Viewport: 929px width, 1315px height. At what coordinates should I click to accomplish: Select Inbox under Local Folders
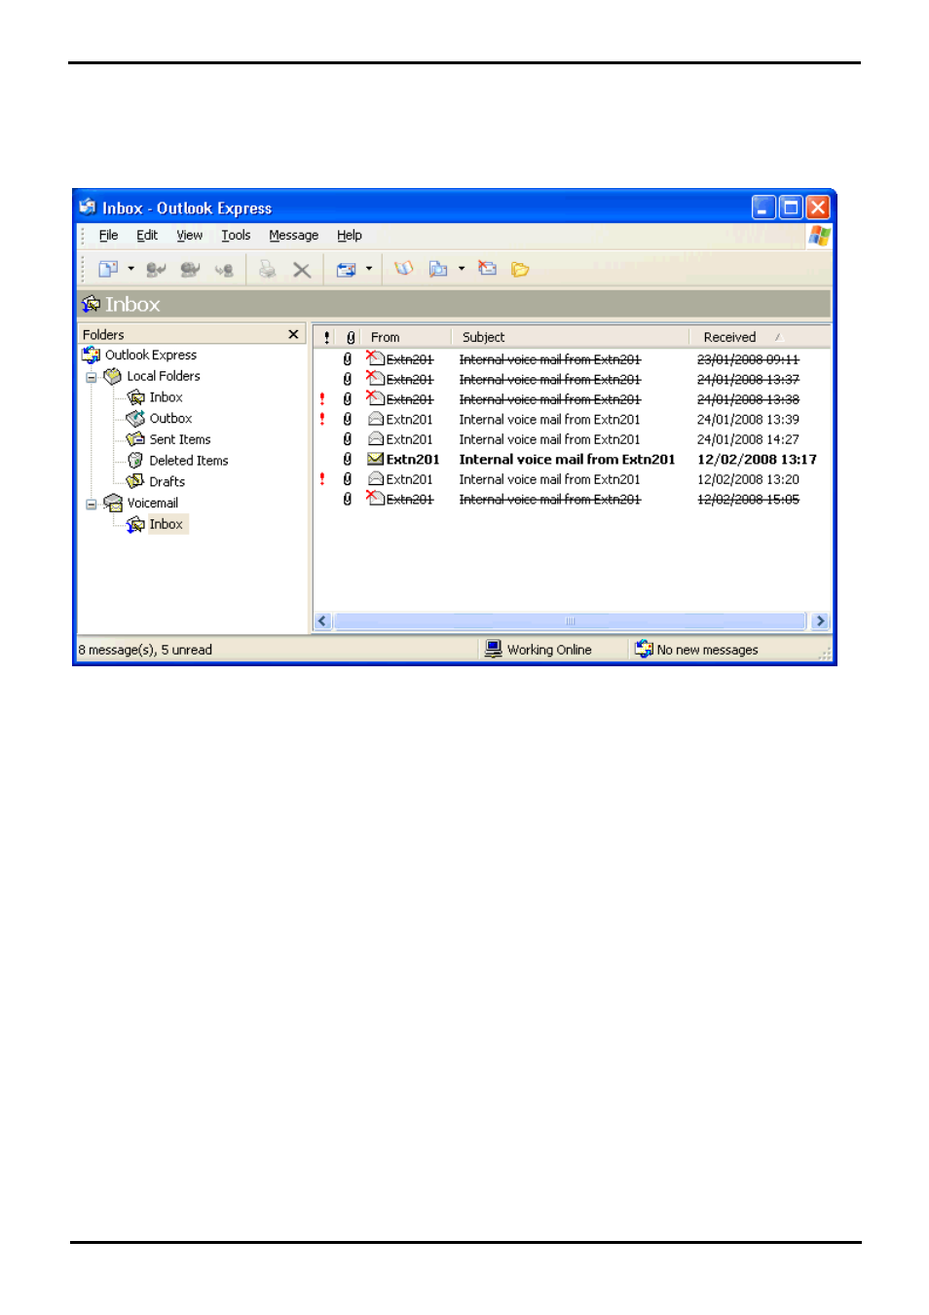coord(166,397)
